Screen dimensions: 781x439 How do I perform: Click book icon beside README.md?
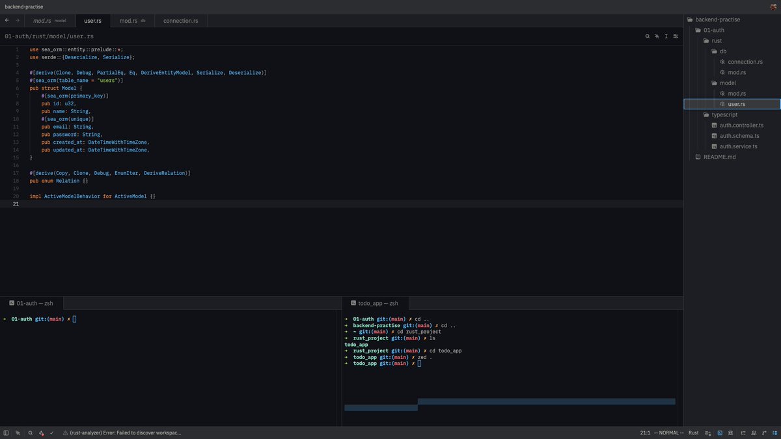(x=698, y=157)
